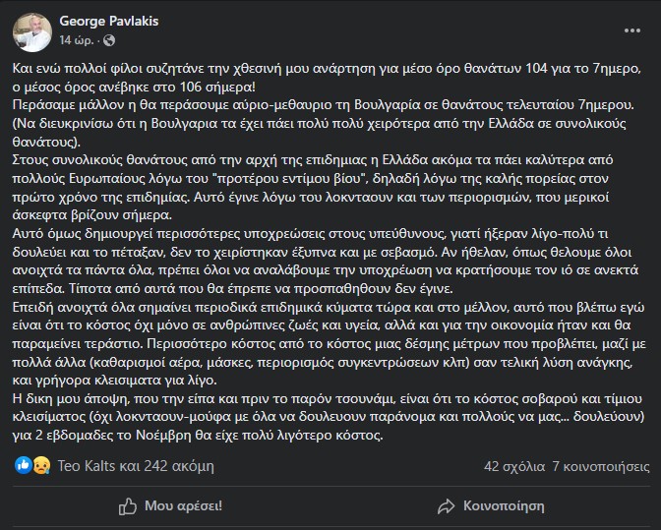
Task: Click the paragraph starting Στους συνολικούς θανάτους
Action: (313, 188)
